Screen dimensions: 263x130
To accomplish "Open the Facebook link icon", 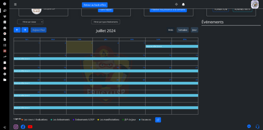I will [23, 127].
